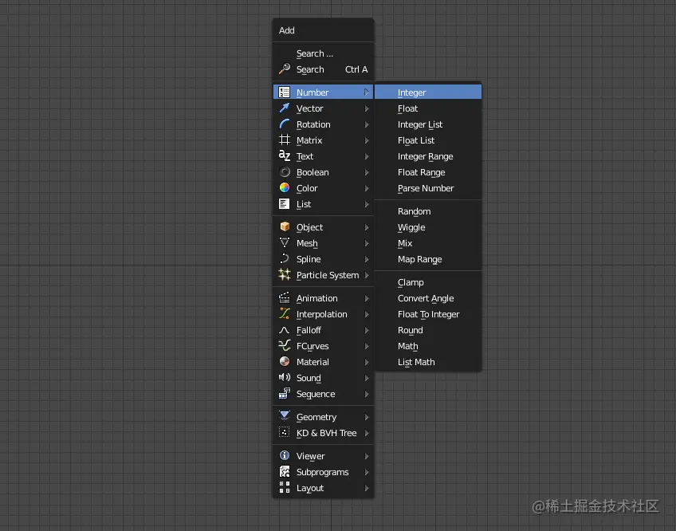The height and width of the screenshot is (531, 676).
Task: Expand the Boolean submenu arrow
Action: 367,172
